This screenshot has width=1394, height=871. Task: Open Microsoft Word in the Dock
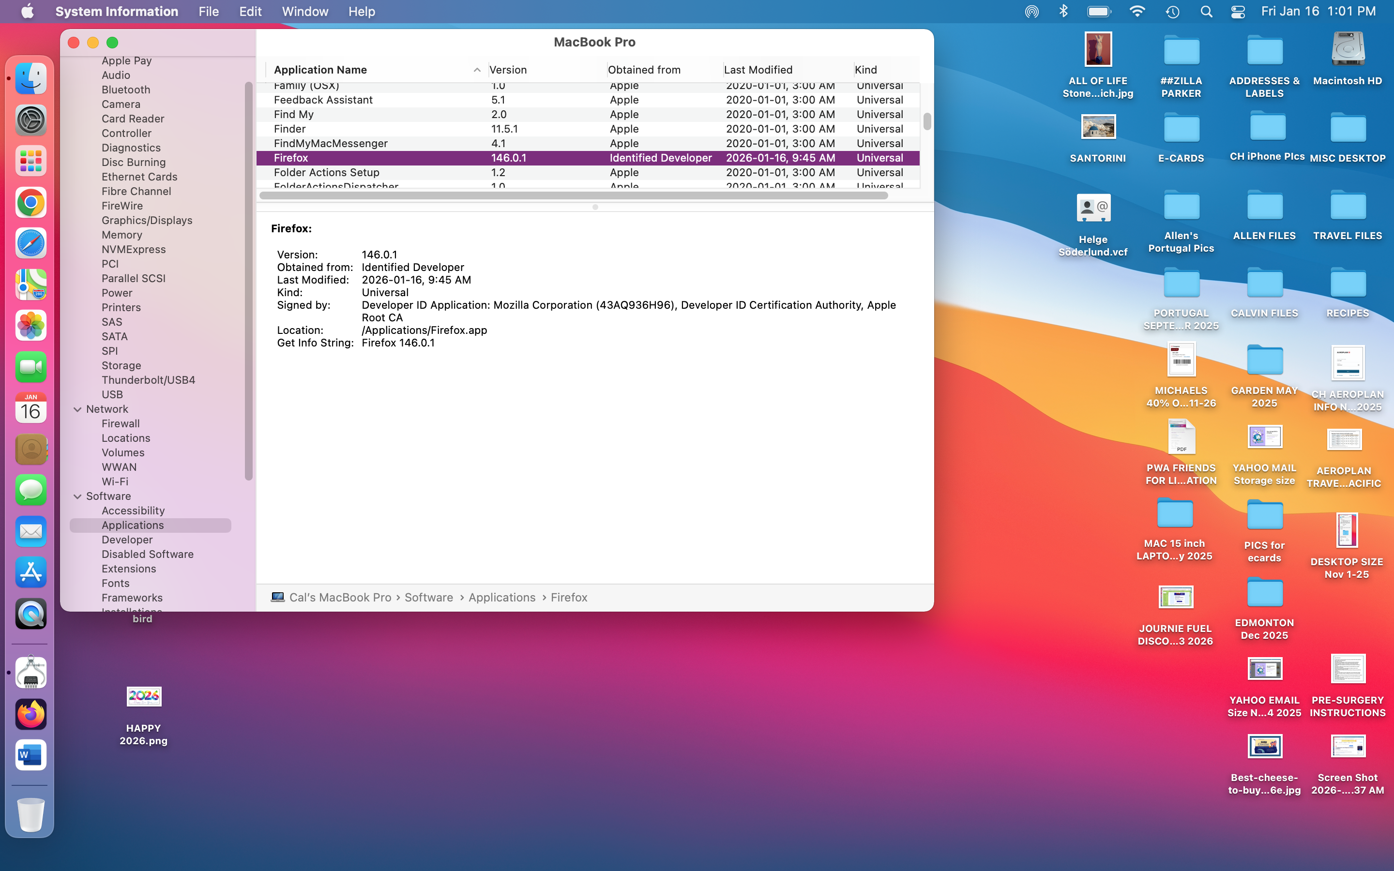coord(30,755)
